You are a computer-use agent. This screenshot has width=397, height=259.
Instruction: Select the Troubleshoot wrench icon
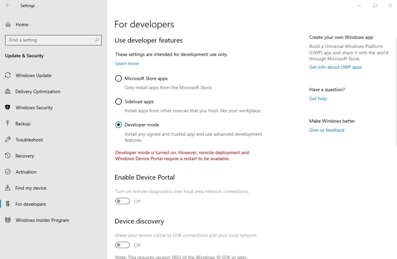tap(8, 140)
